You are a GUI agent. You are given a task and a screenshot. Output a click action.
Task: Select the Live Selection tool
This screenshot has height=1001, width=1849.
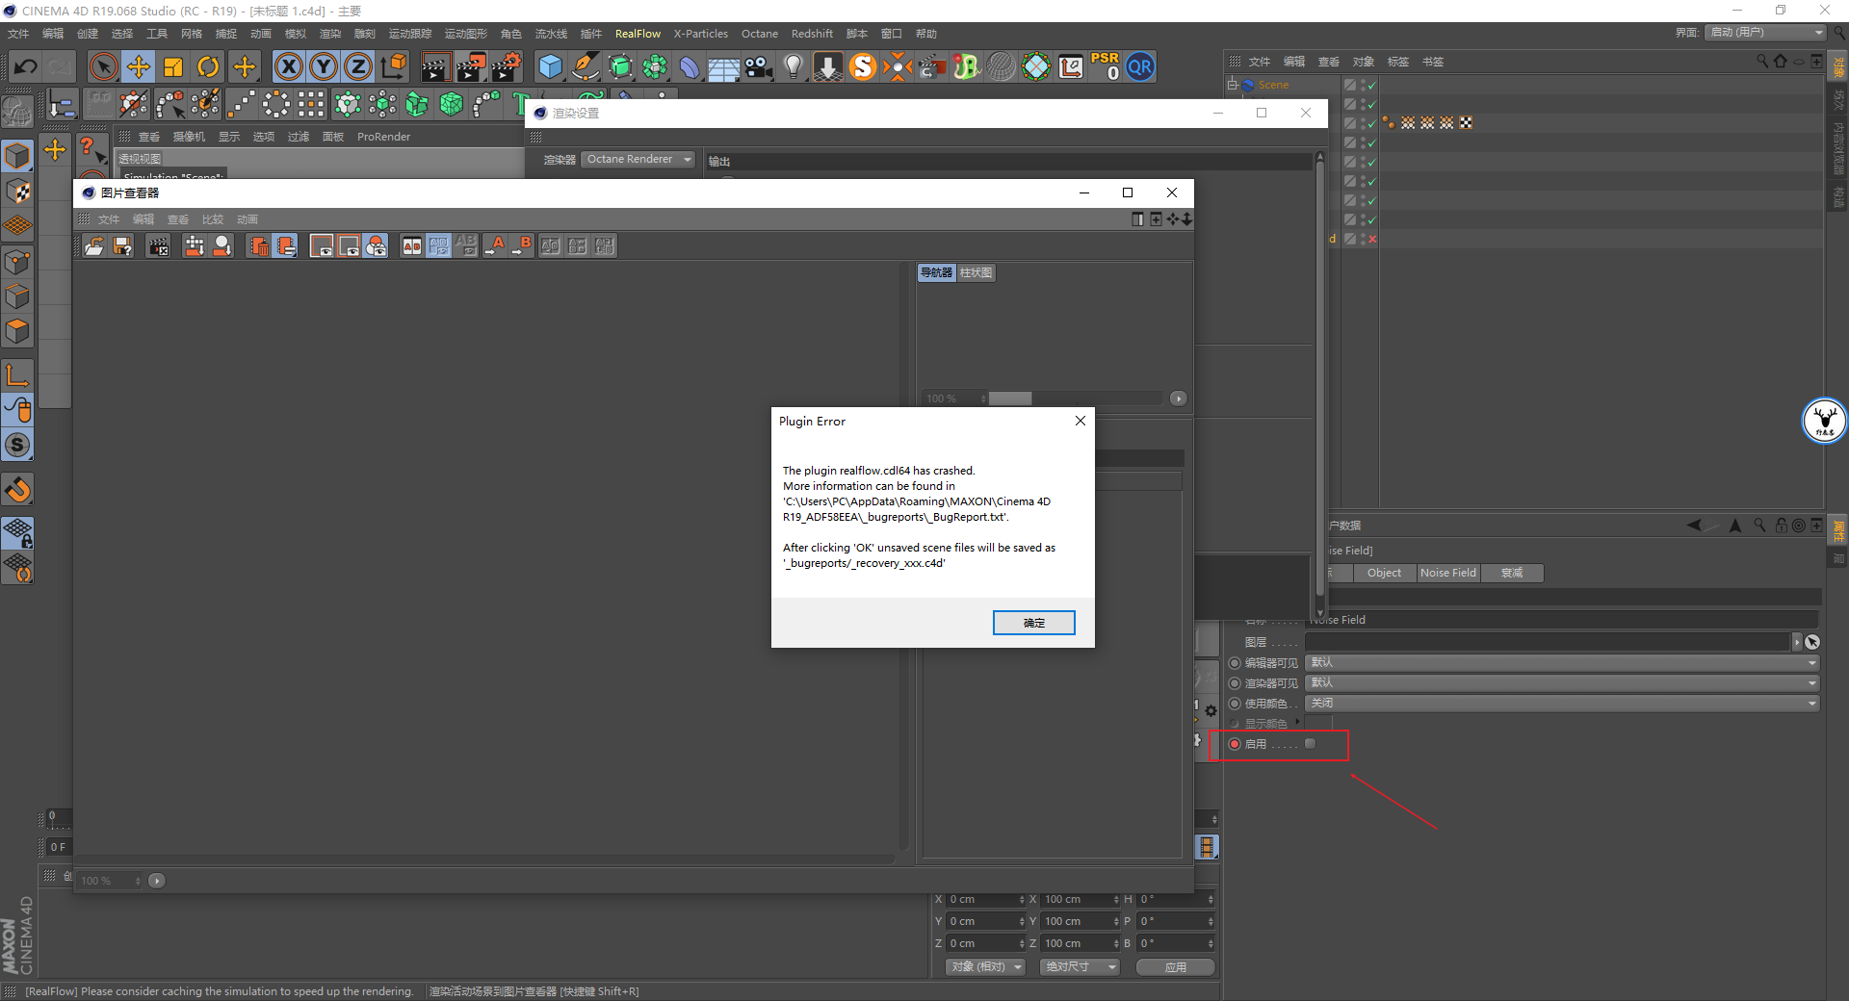click(x=103, y=66)
